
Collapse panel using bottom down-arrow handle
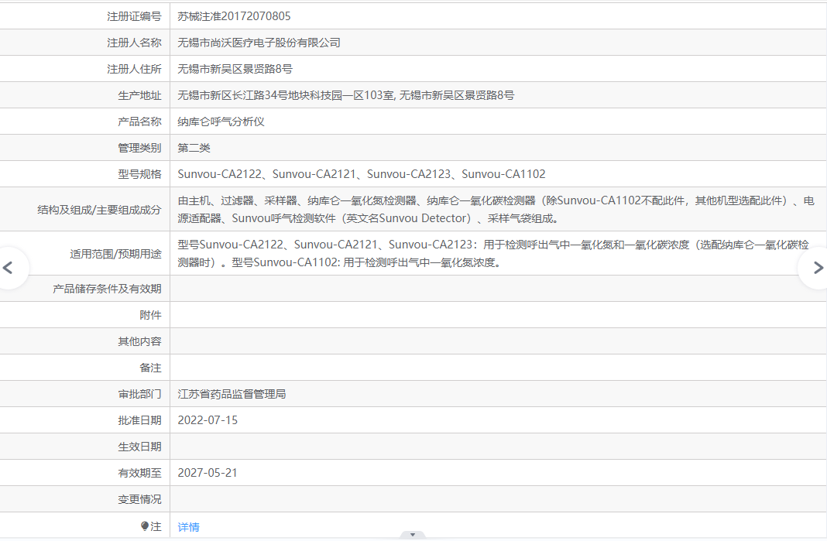coord(413,536)
